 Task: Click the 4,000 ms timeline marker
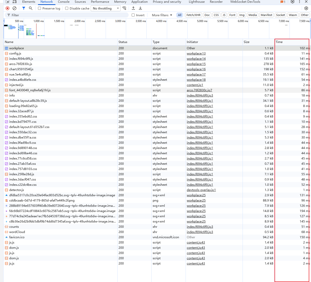pyautogui.click(x=161, y=21)
